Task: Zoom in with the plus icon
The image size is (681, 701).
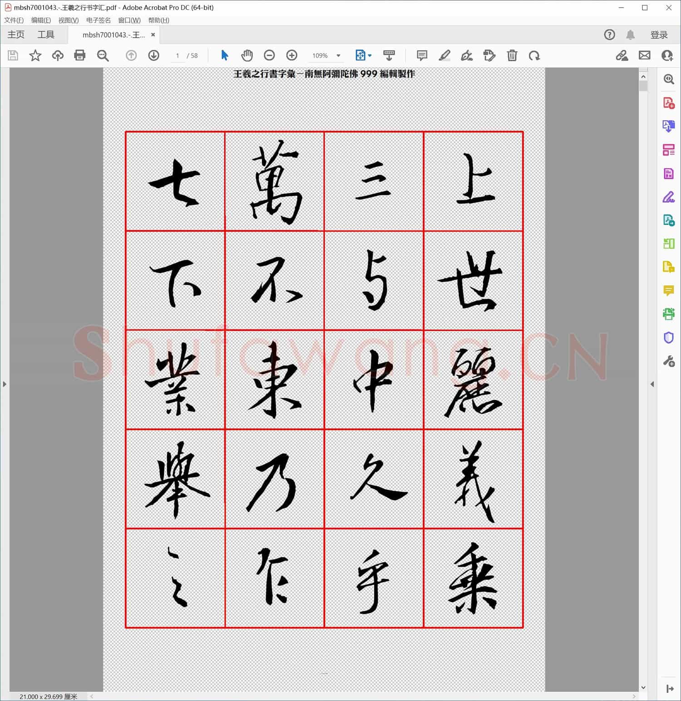Action: point(292,55)
